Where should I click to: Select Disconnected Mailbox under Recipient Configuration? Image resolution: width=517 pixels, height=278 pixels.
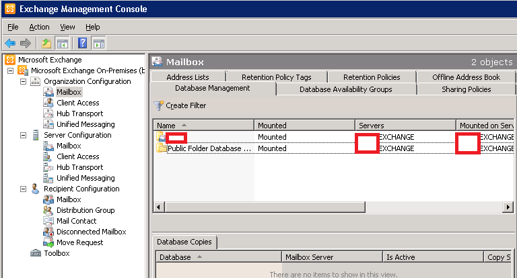pyautogui.click(x=91, y=232)
